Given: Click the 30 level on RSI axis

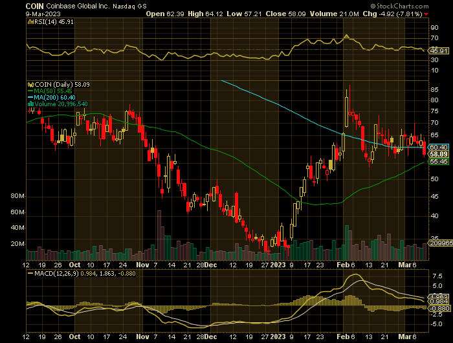Looking at the screenshot, I should tap(434, 60).
